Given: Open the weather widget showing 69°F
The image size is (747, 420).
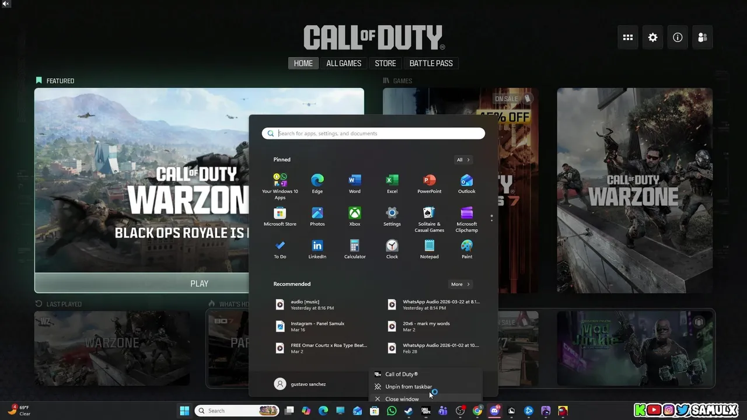Looking at the screenshot, I should tap(18, 411).
